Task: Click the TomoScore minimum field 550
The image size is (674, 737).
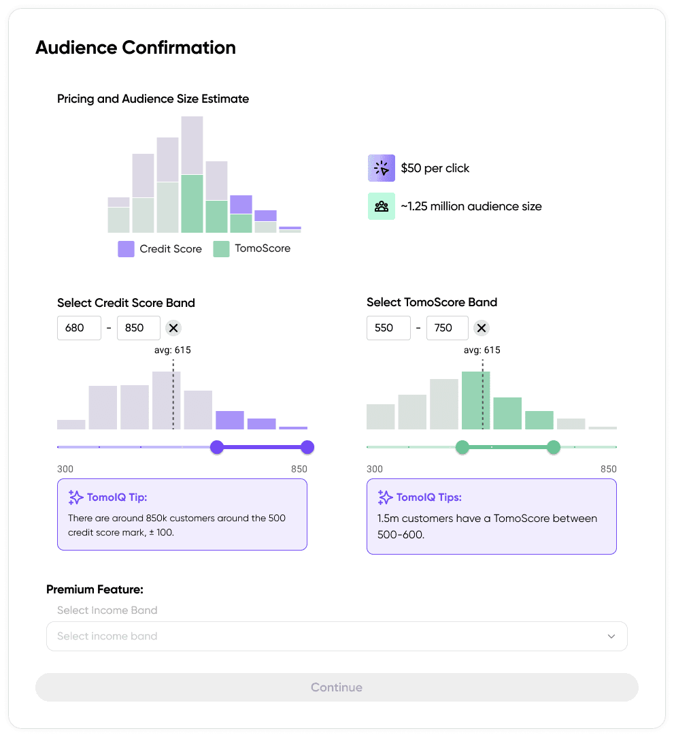Action: (x=388, y=328)
